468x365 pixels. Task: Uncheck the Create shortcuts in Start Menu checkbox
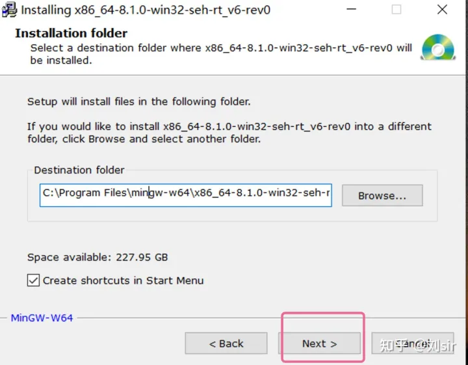coord(33,280)
